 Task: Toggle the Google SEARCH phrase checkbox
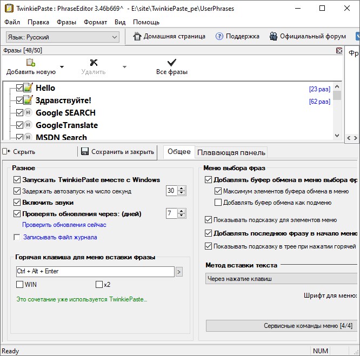20,112
